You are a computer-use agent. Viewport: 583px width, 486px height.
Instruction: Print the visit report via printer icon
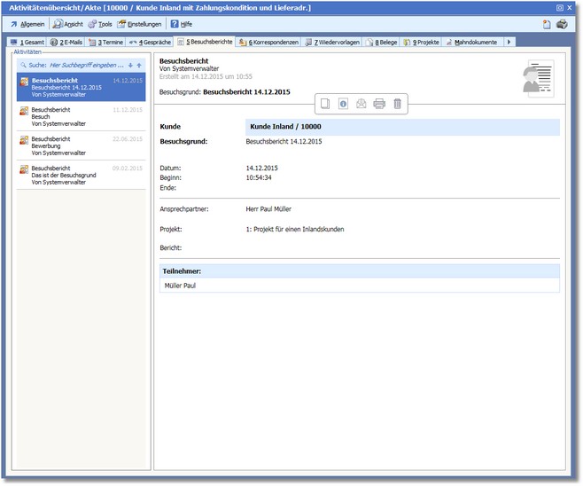click(x=379, y=104)
